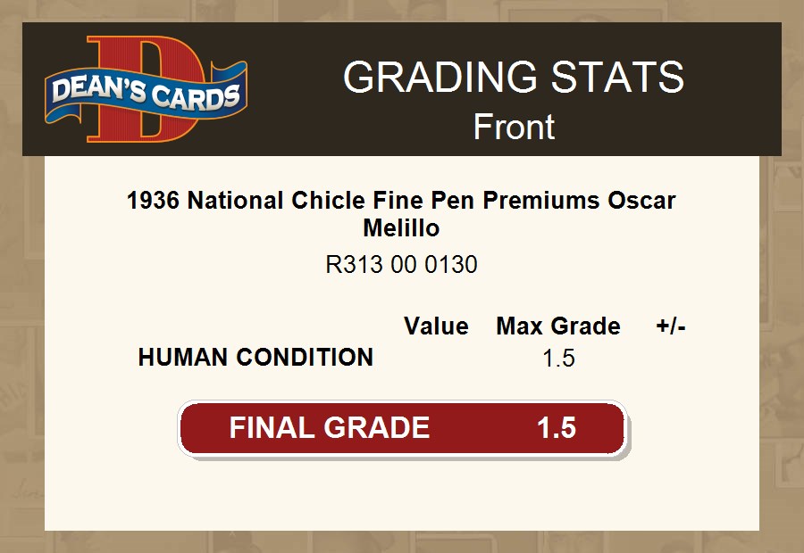Select the Front subtitle under the heading
Screen dimensions: 804x553
(514, 127)
